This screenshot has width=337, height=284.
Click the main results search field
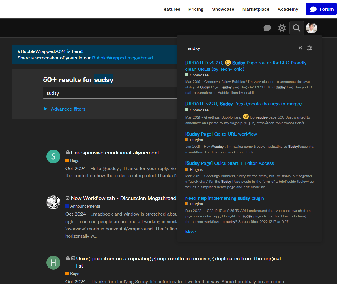110,93
